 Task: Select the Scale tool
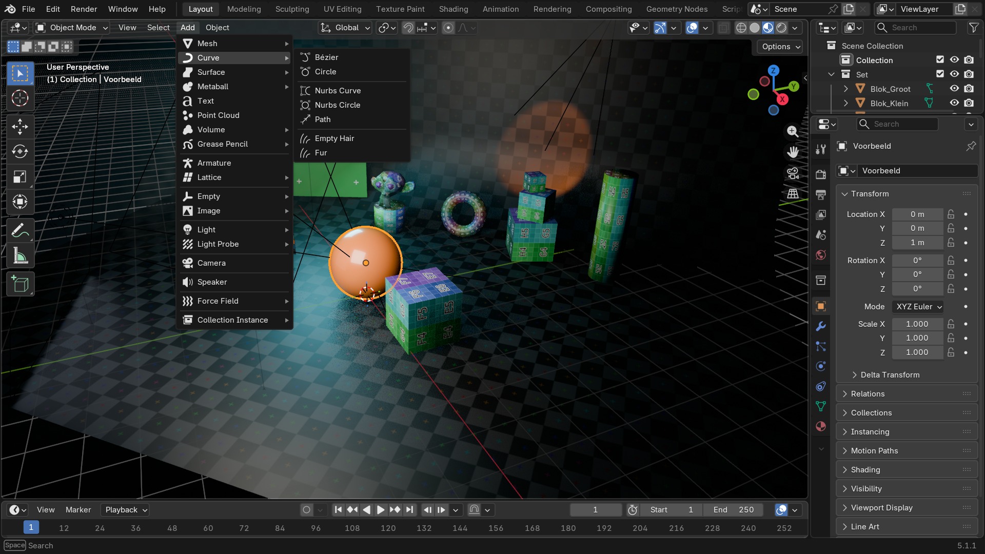[x=20, y=176]
